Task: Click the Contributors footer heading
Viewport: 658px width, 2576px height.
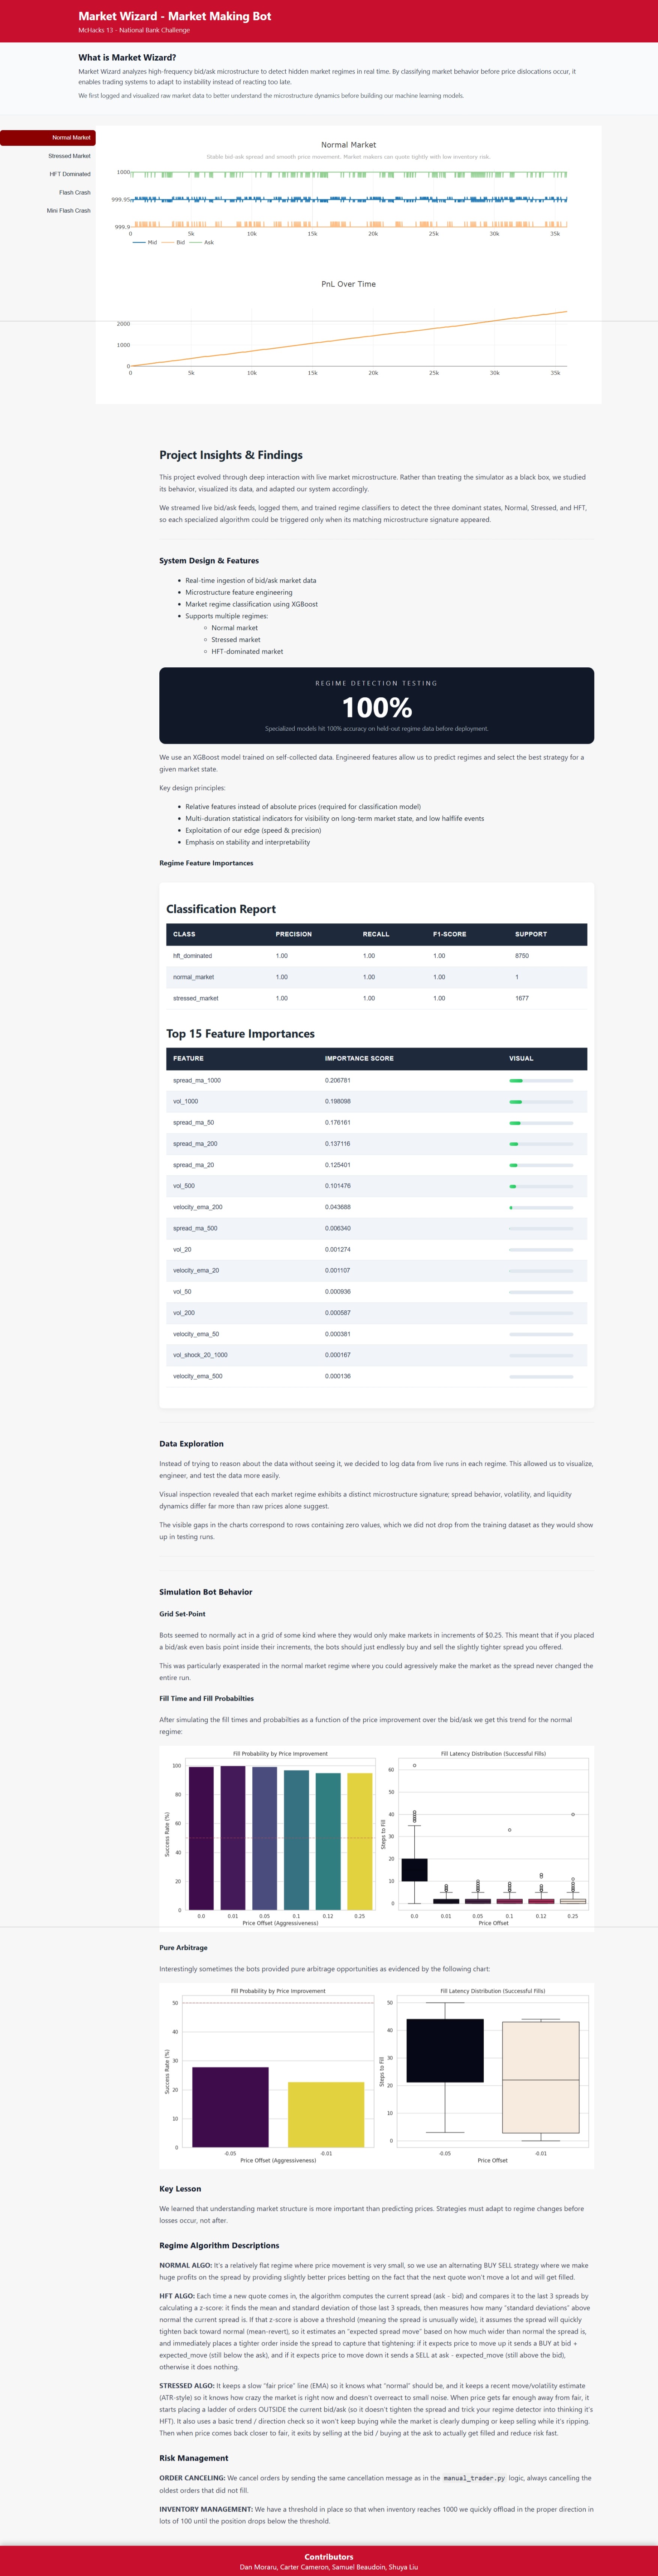Action: [x=329, y=2557]
